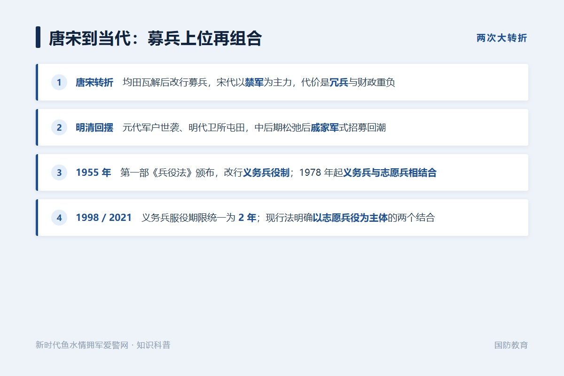Click the text 第一部《兵役法》颁布

pos(167,173)
